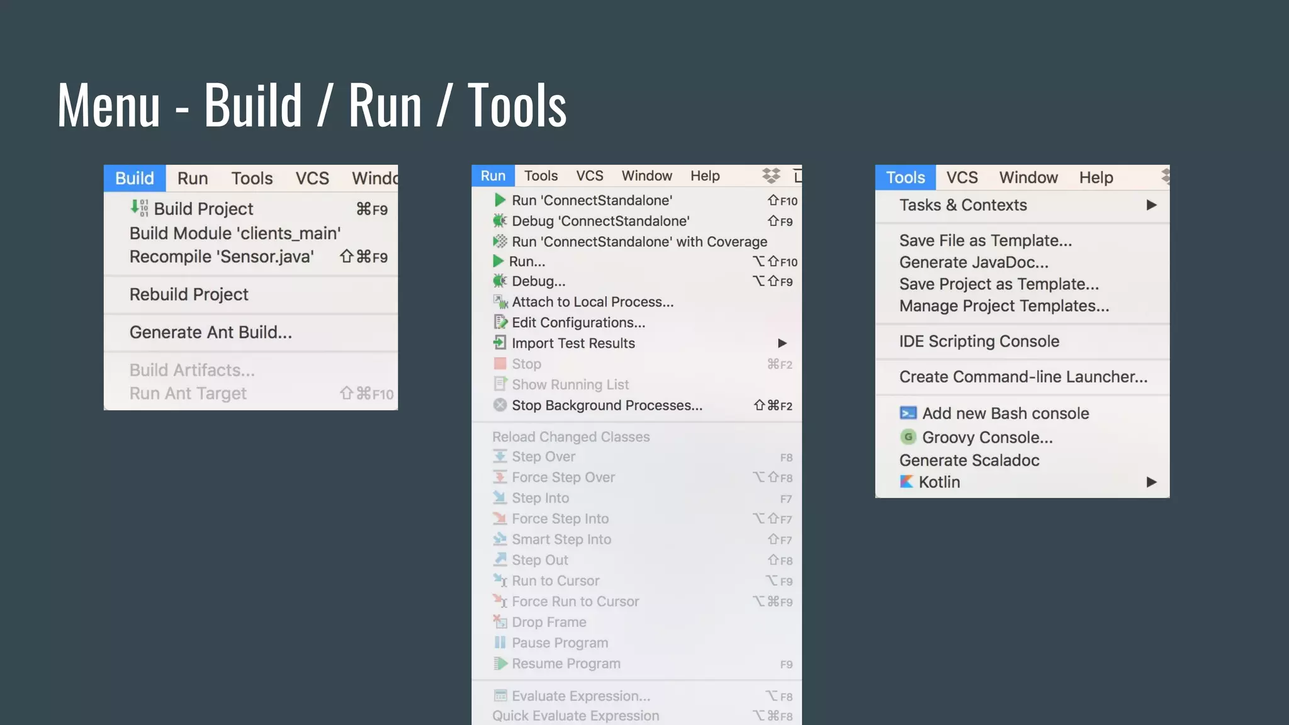This screenshot has width=1289, height=725.
Task: Open Tools menu in the Run screenshot
Action: pos(541,176)
